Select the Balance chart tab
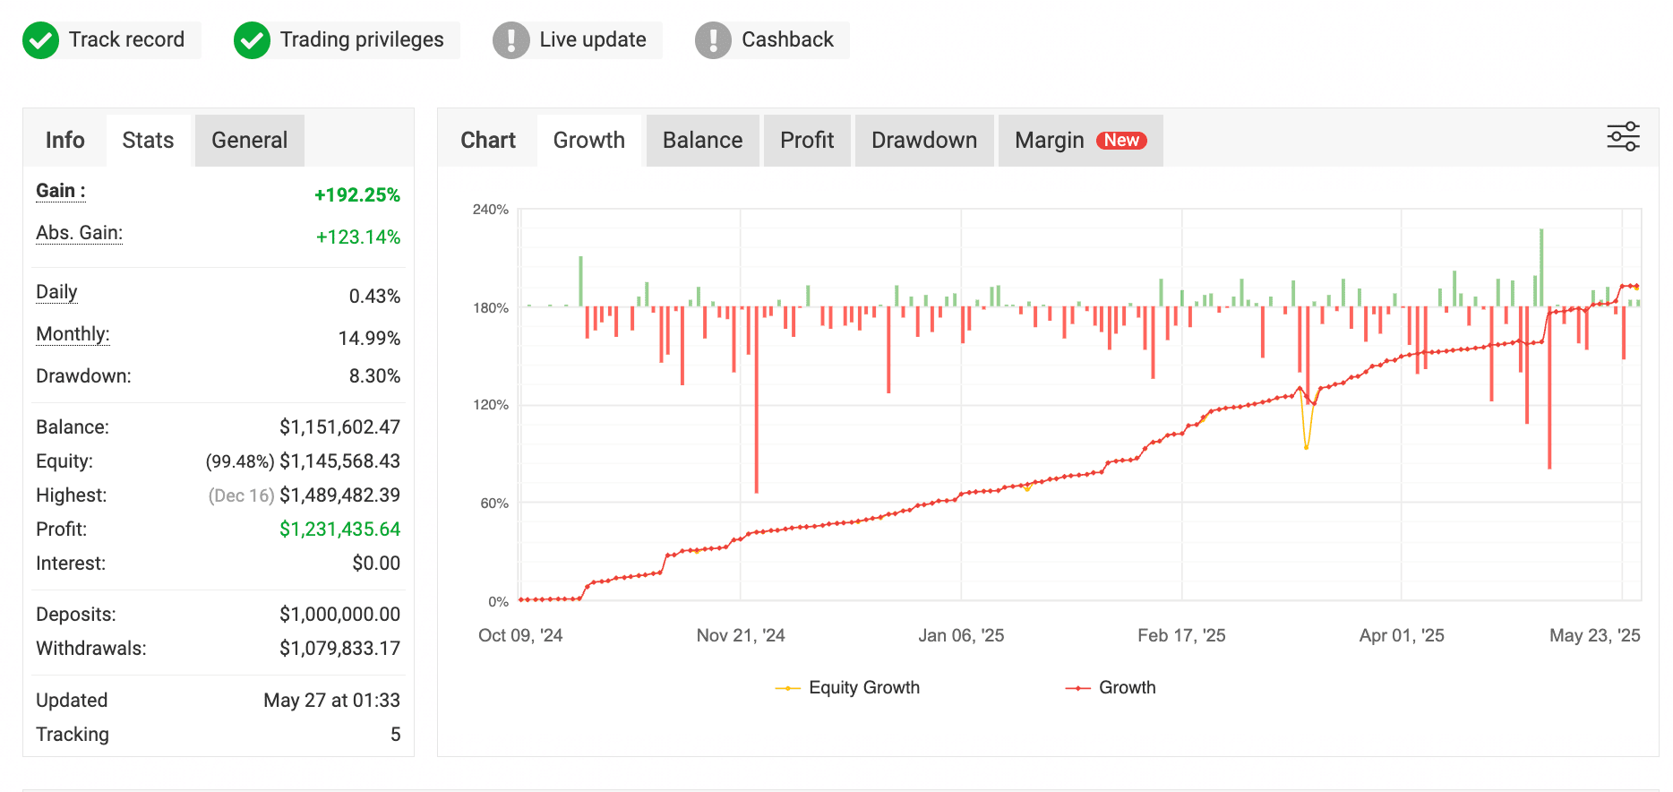Screen dimensions: 1673x792 click(702, 141)
